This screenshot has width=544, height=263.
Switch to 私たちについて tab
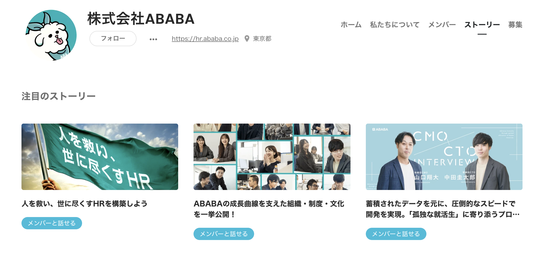395,25
